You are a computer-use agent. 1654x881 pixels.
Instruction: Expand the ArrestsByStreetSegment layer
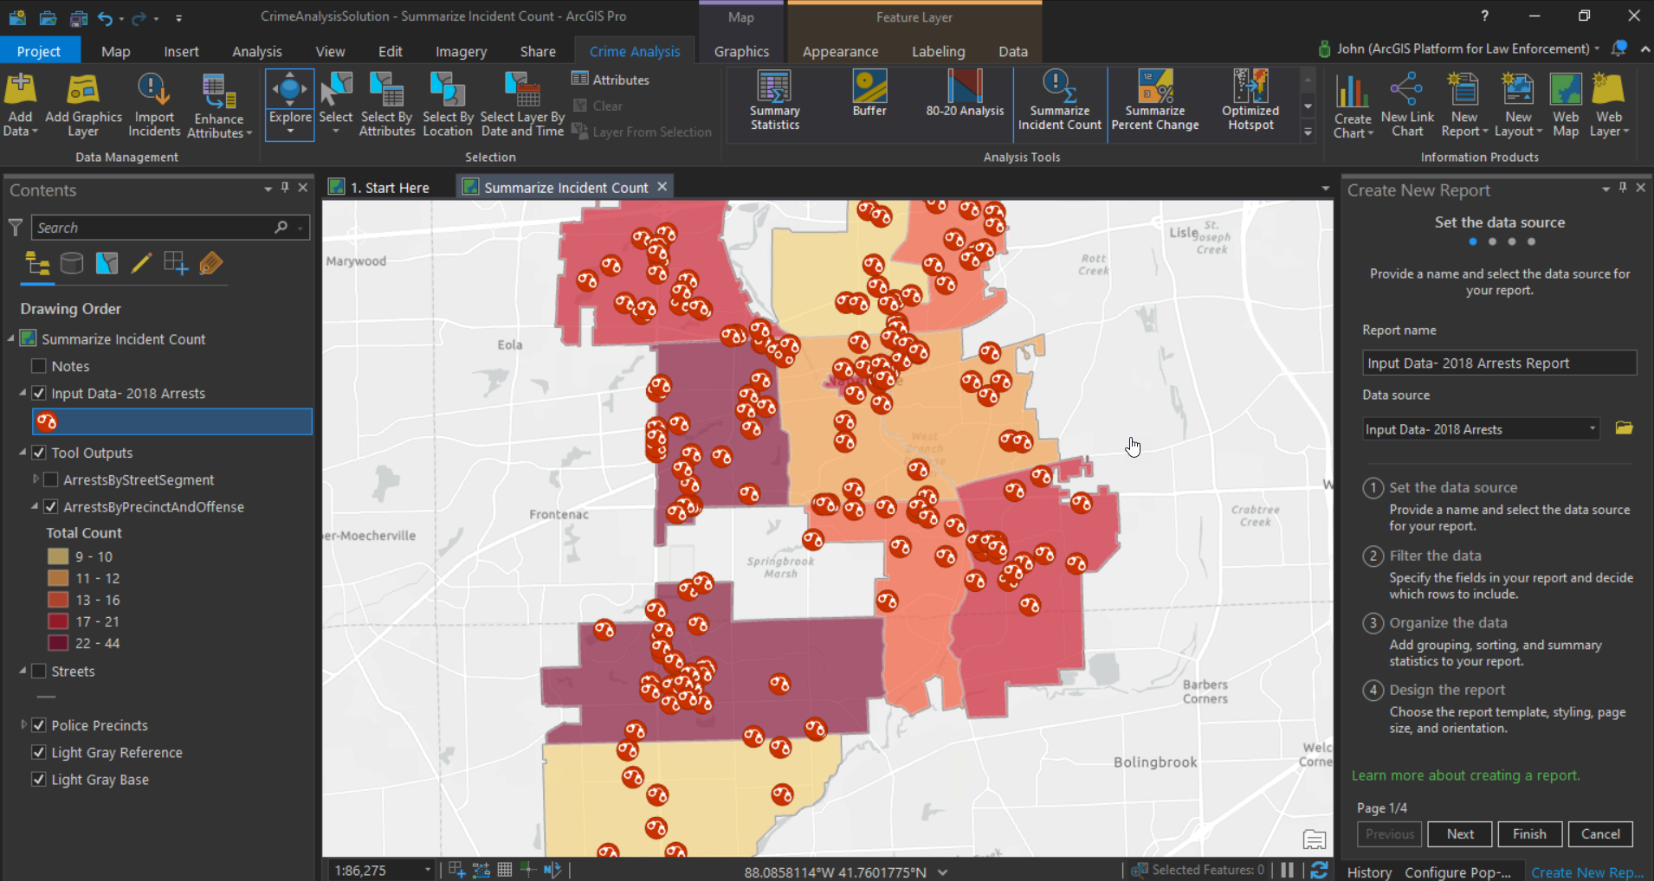(36, 479)
